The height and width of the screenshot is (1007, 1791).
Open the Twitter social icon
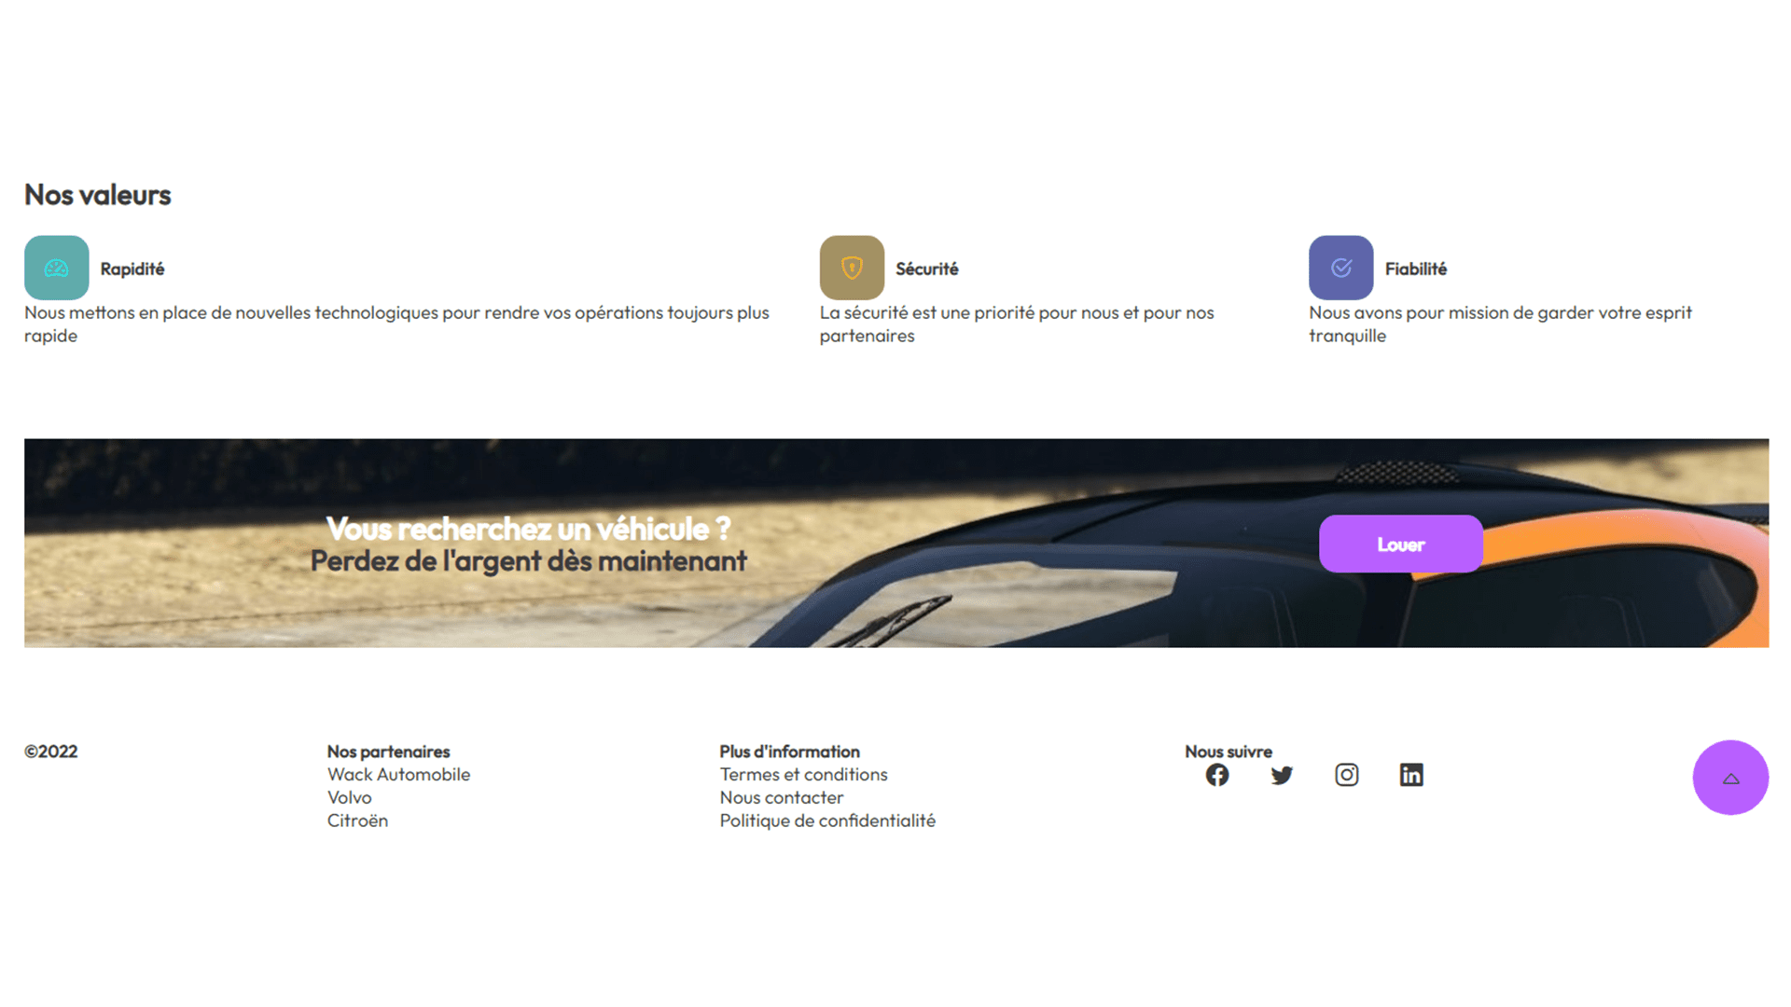[1282, 775]
